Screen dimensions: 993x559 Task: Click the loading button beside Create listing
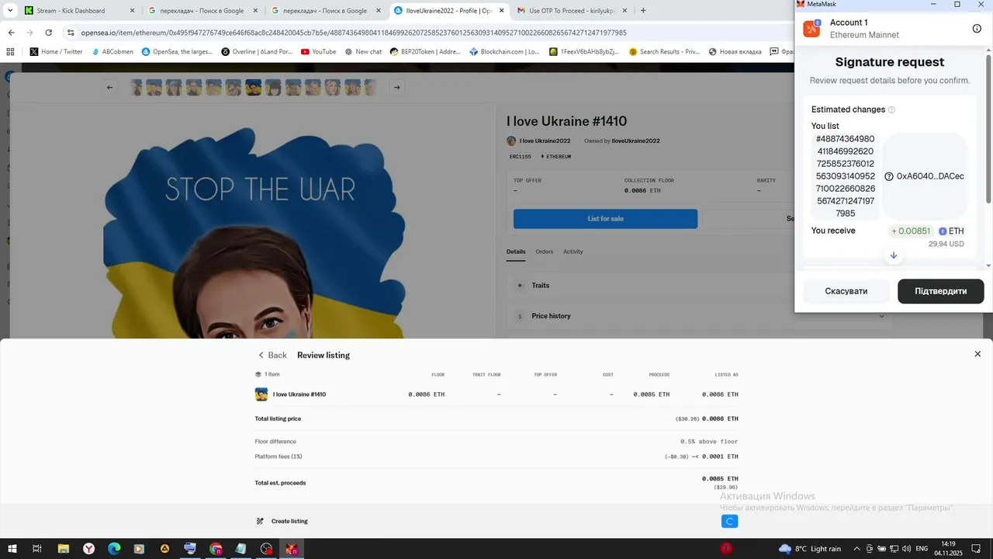(x=729, y=521)
